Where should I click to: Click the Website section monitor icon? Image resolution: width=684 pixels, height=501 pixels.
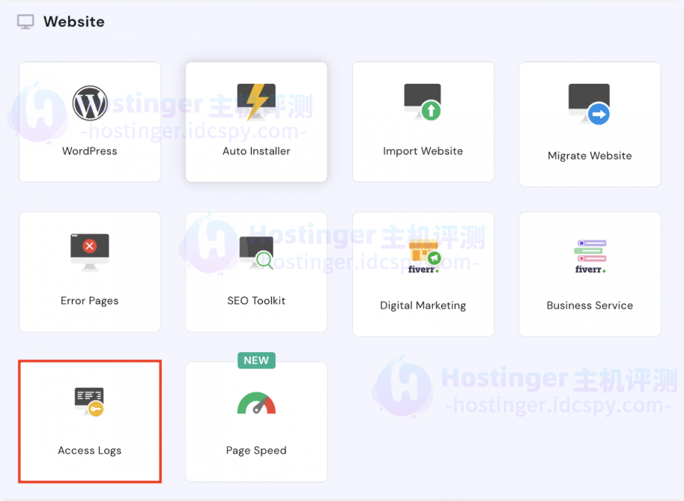pos(25,21)
